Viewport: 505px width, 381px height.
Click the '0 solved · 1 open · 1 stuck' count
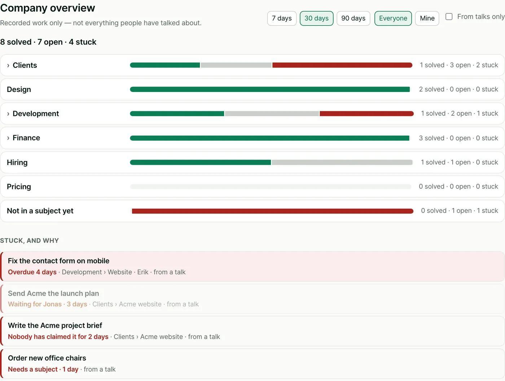tap(460, 211)
